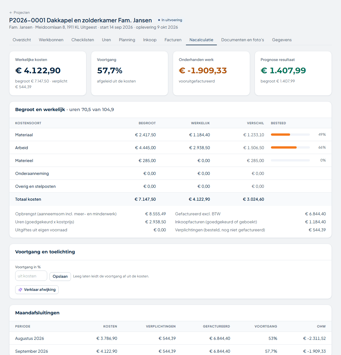Open Documenten en foto's tab
The width and height of the screenshot is (341, 355).
point(243,40)
